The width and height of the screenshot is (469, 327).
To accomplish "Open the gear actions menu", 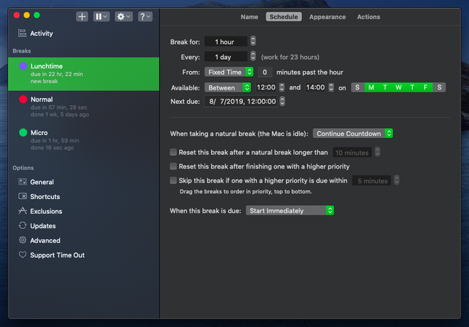I will [x=124, y=16].
